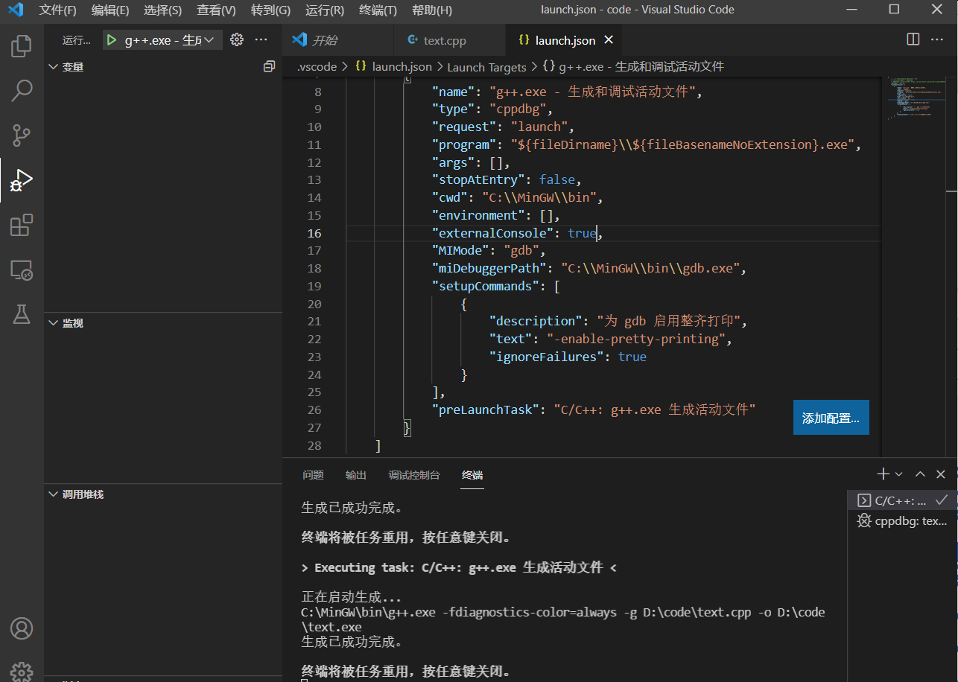Switch to the 输出 panel tab
The image size is (958, 682).
point(356,474)
